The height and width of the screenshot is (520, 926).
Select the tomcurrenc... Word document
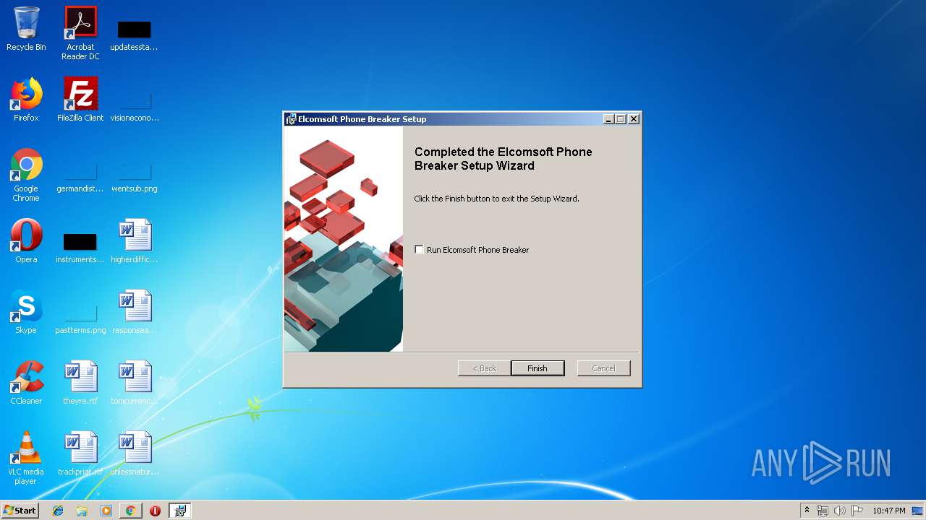pyautogui.click(x=134, y=383)
